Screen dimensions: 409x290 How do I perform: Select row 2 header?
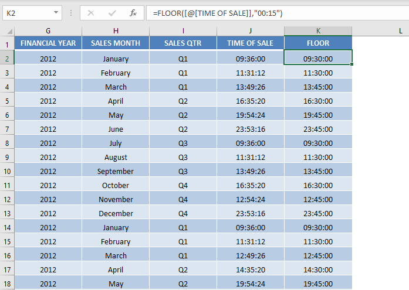pos(7,57)
